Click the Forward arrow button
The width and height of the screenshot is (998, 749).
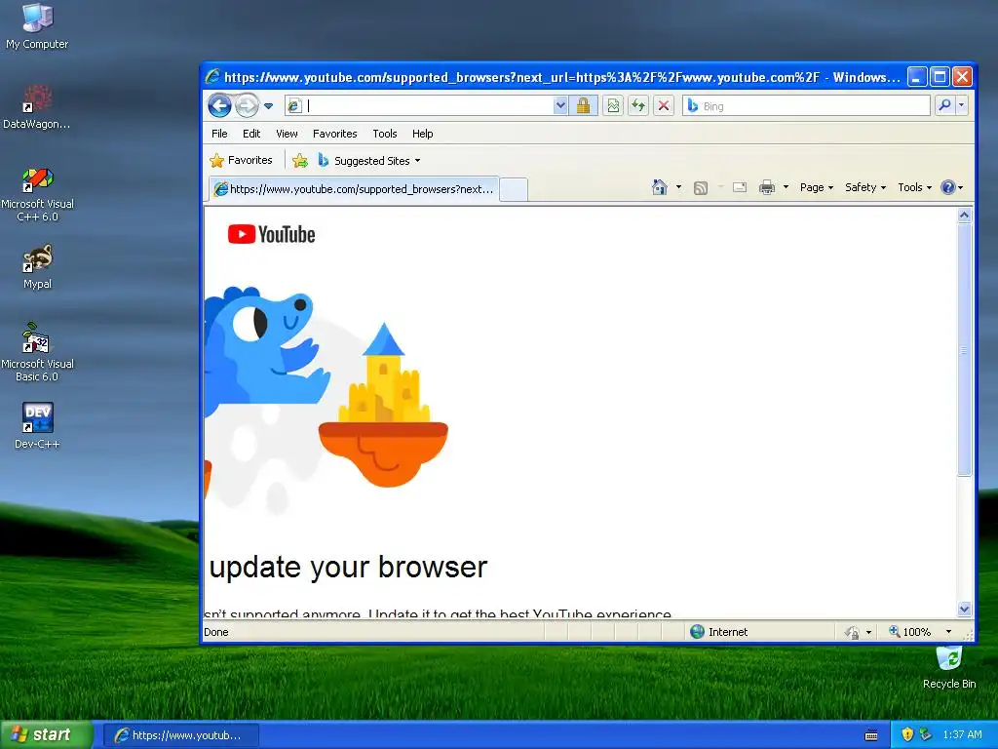(247, 105)
